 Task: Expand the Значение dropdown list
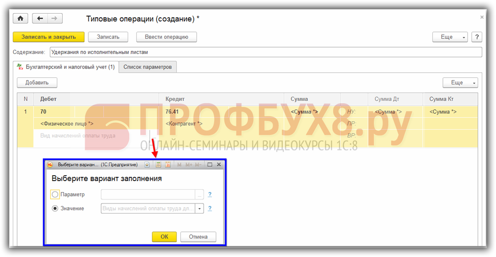[x=199, y=209]
